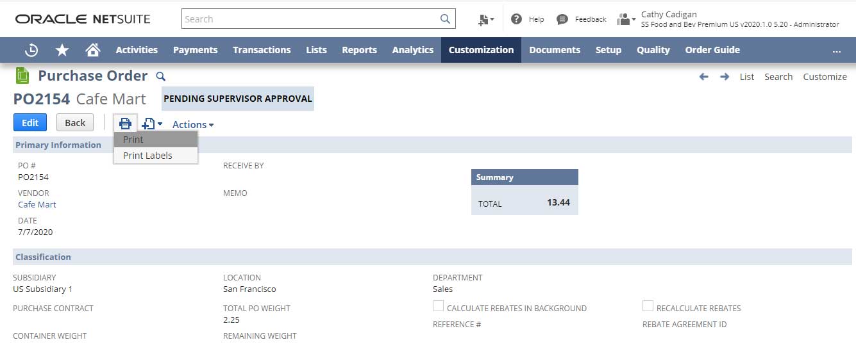Screen dimensions: 856x356
Task: Expand the Actions dropdown
Action: point(193,124)
